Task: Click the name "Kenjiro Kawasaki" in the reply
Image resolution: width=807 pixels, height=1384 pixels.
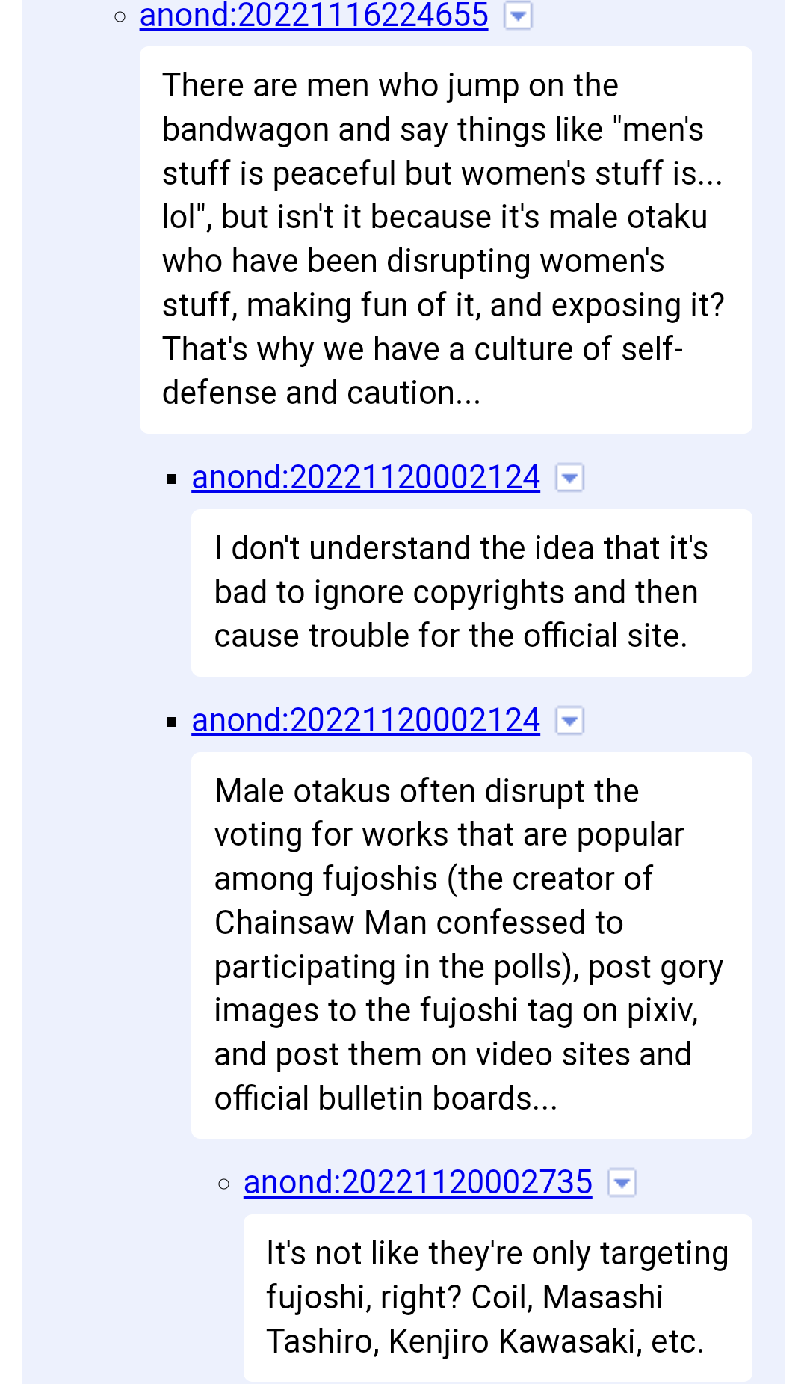Action: 514,1342
